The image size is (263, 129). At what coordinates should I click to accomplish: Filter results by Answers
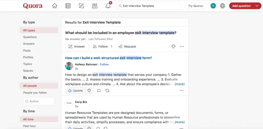coord(29,44)
